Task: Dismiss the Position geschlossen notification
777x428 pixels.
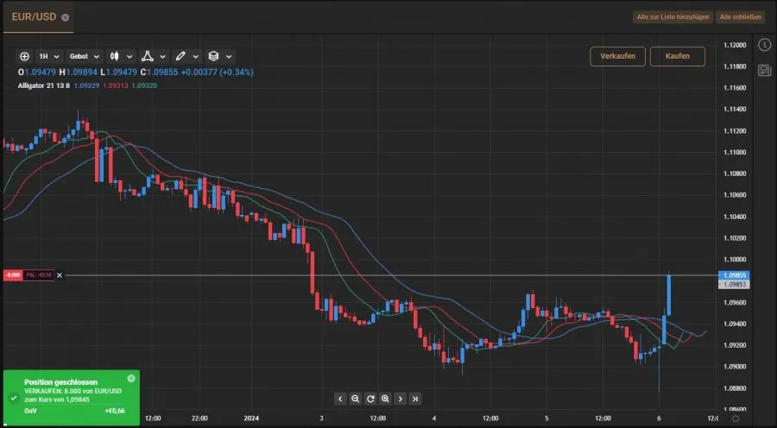Action: pos(131,379)
